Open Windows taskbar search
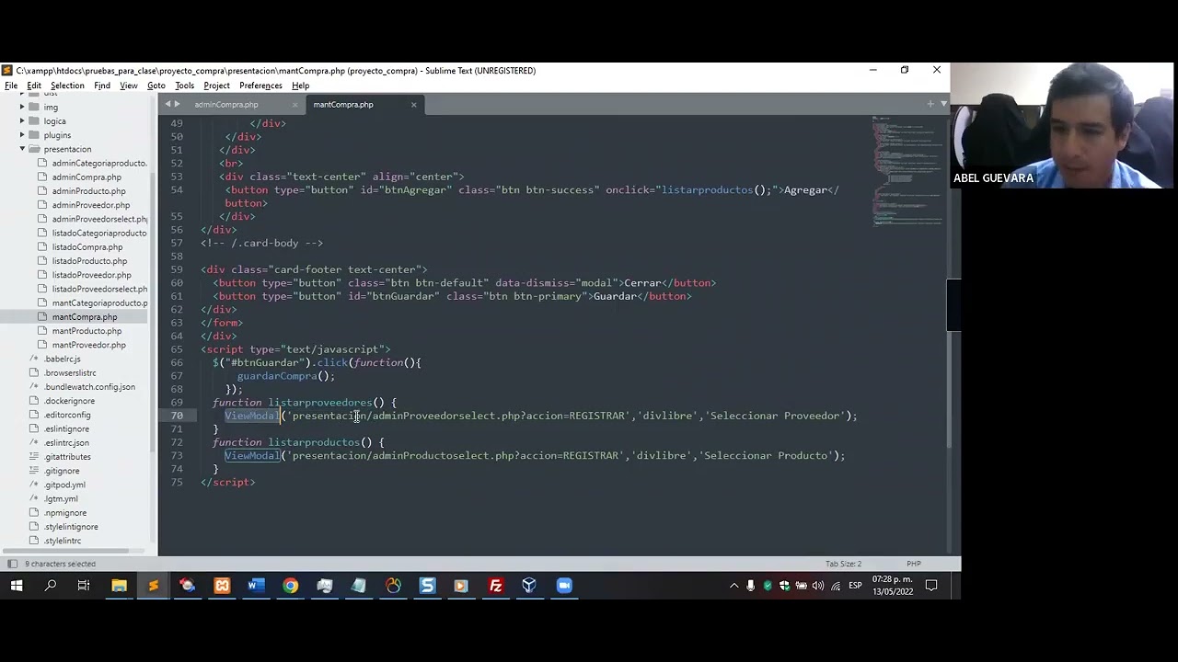Viewport: 1178px width, 662px height. coord(51,586)
